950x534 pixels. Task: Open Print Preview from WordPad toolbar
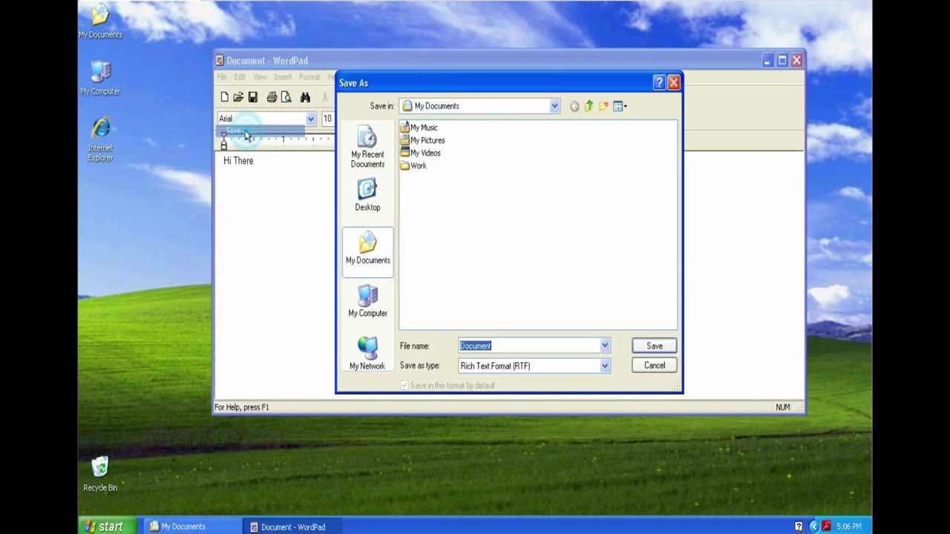[x=286, y=97]
